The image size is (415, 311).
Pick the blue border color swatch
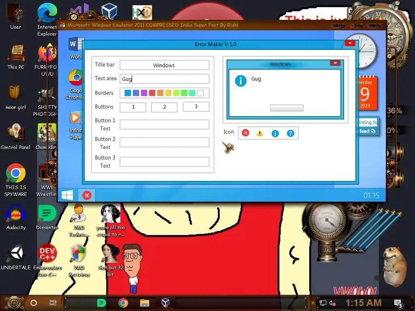coord(136,93)
